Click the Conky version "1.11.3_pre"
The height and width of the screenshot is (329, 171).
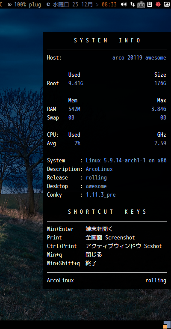[100, 195]
